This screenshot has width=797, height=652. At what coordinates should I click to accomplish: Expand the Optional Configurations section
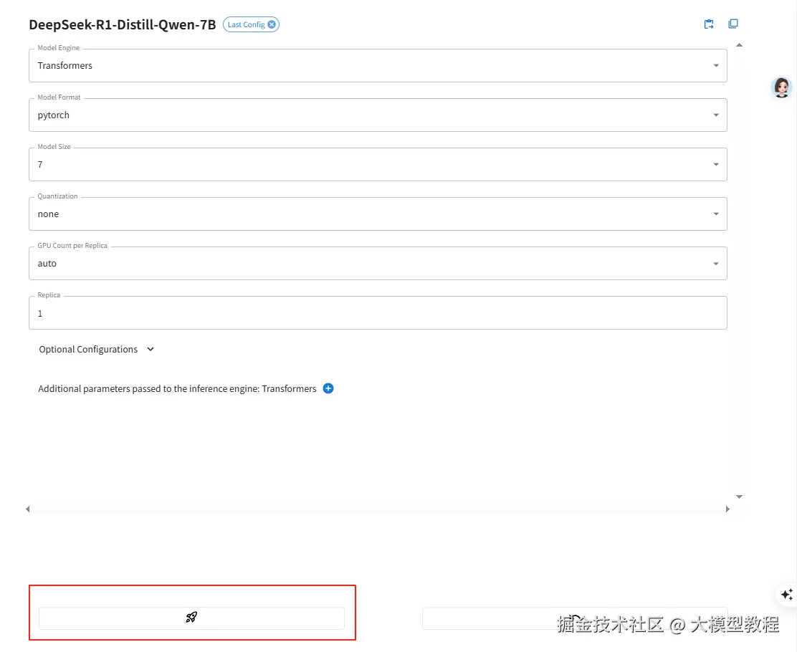pos(97,349)
